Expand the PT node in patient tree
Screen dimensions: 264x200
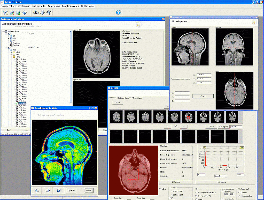click(9, 41)
